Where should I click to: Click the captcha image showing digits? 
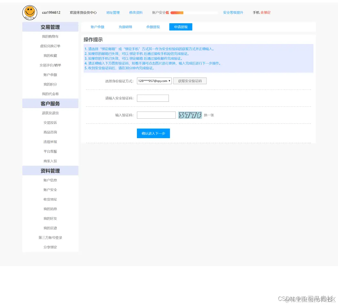click(190, 115)
